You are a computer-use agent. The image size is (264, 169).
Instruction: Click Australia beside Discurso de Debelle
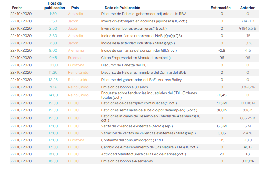click(x=75, y=14)
